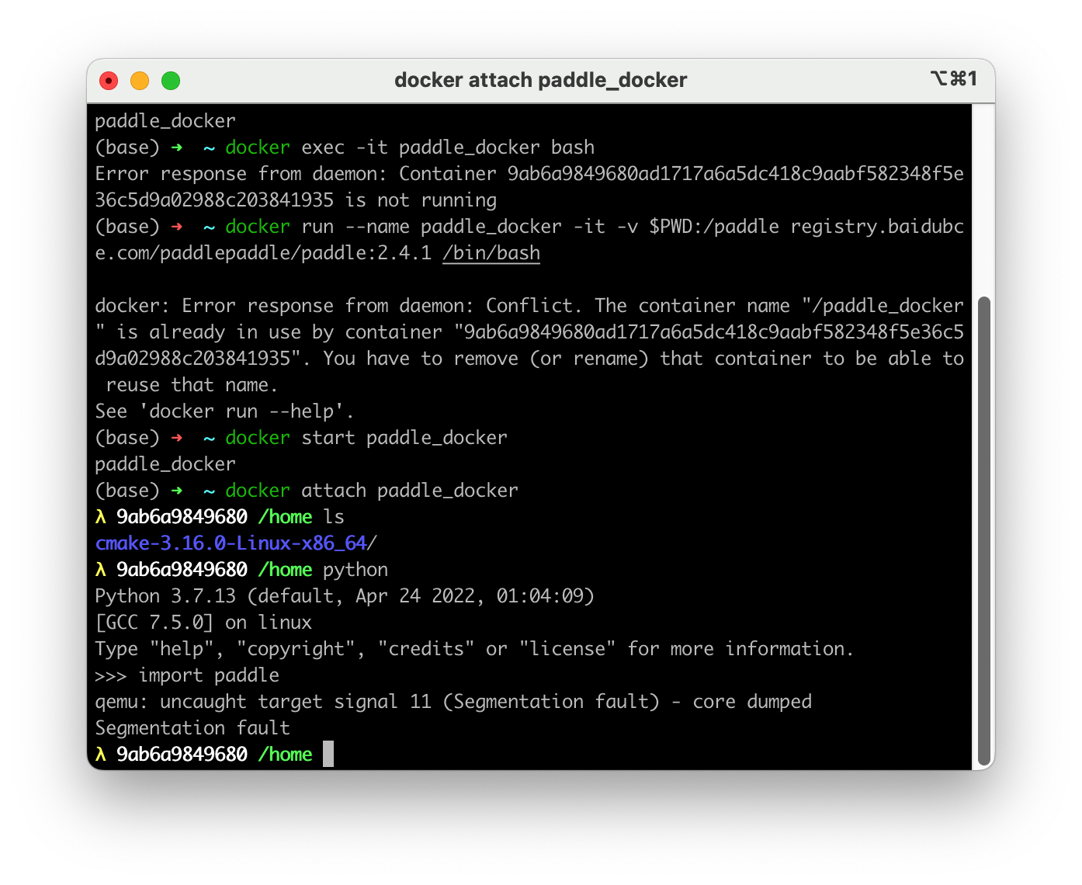This screenshot has height=885, width=1082.
Task: Click the blue cmake-3.16.0-Linux-x86_64 directory name
Action: pyautogui.click(x=231, y=543)
